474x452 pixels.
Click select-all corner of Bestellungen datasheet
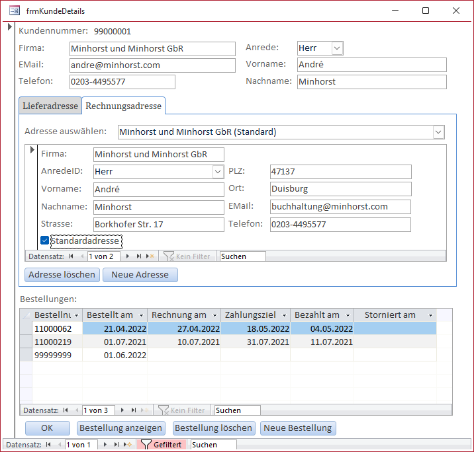(x=26, y=315)
